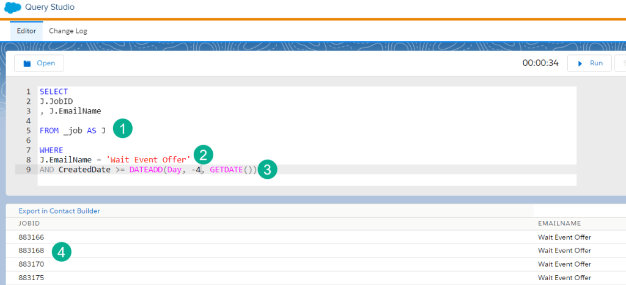The height and width of the screenshot is (285, 626).
Task: Click the Export in Contact Builder link
Action: pyautogui.click(x=59, y=211)
